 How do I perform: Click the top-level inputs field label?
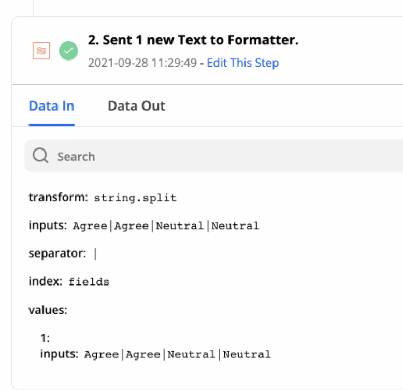[48, 226]
